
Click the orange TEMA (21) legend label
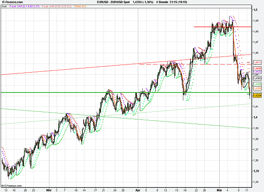point(80,6)
